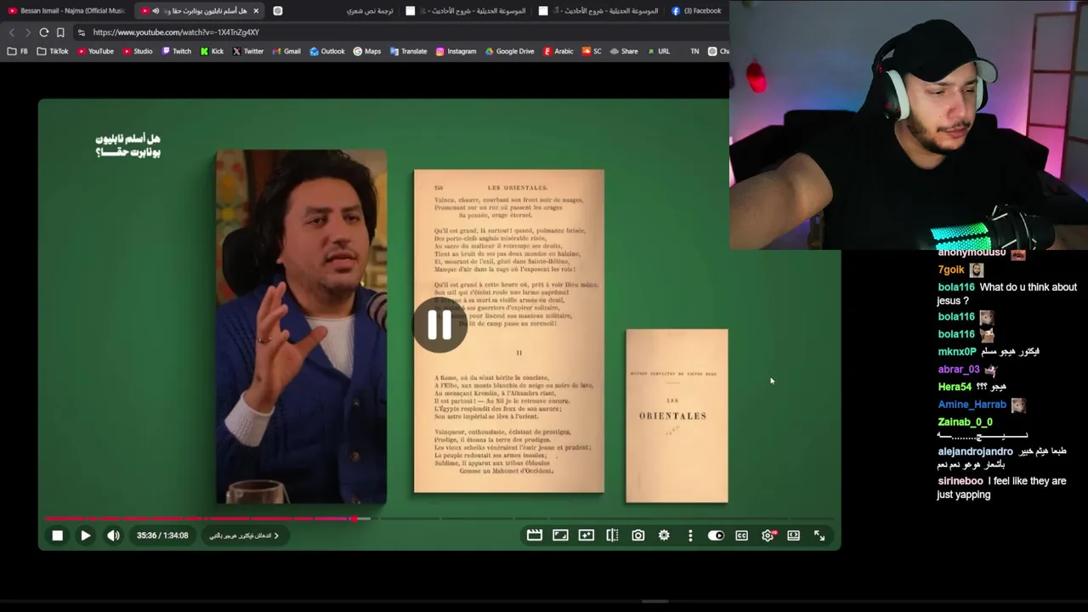This screenshot has height=612, width=1088.
Task: Click the 35:36 / 1:34:08 time display
Action: coord(162,535)
